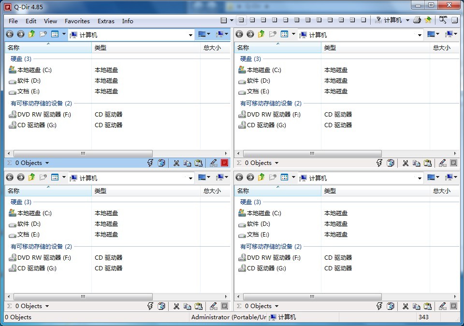The height and width of the screenshot is (326, 464).
Task: Select 本地磁盘 (C:) in the bottom-right pane
Action: (264, 213)
